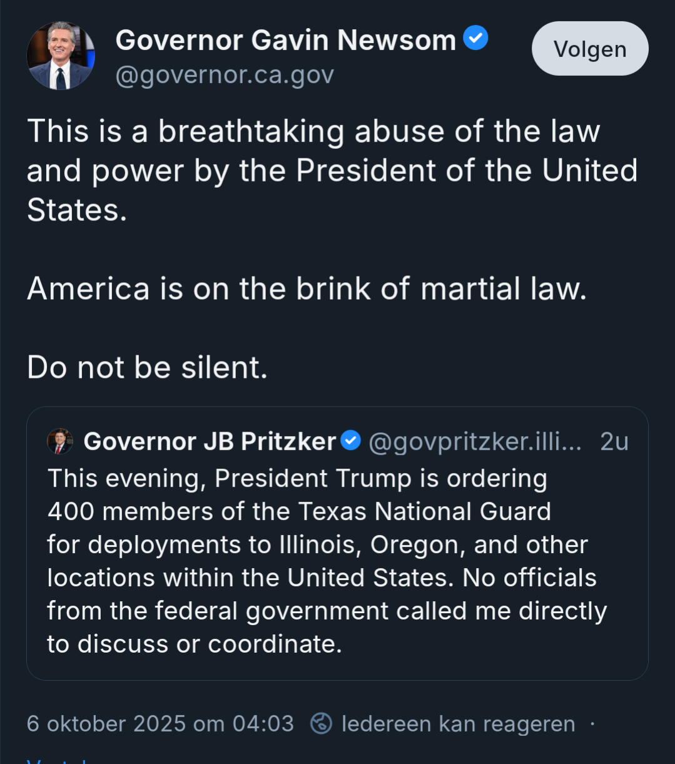
Task: Open the Governor JB Pritzker name
Action: (x=210, y=442)
